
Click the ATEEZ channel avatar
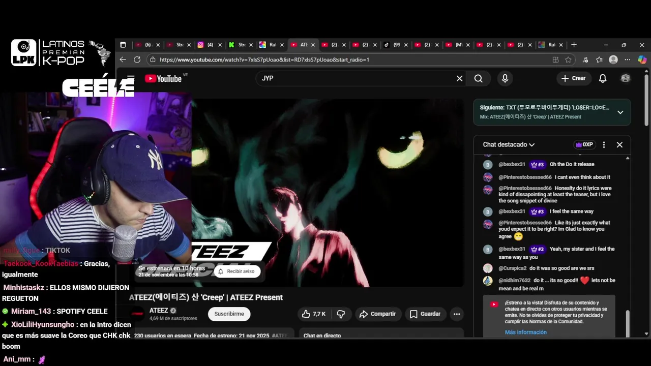[x=138, y=314]
